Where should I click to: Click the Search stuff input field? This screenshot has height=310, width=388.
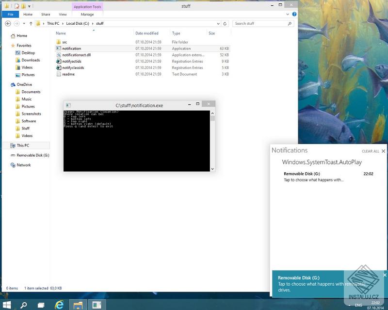[x=259, y=23]
